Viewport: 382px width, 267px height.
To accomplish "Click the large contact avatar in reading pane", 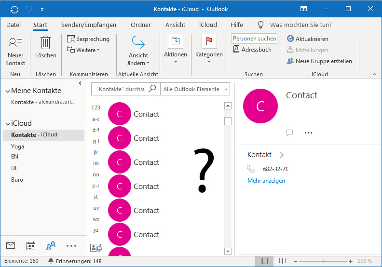I will [260, 106].
